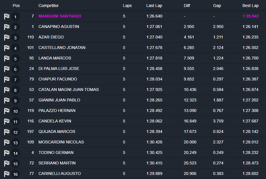Viewport: 266px width, 179px height.
Task: Click the flag icon beside Quijada Marcos
Action: pyautogui.click(x=7, y=132)
